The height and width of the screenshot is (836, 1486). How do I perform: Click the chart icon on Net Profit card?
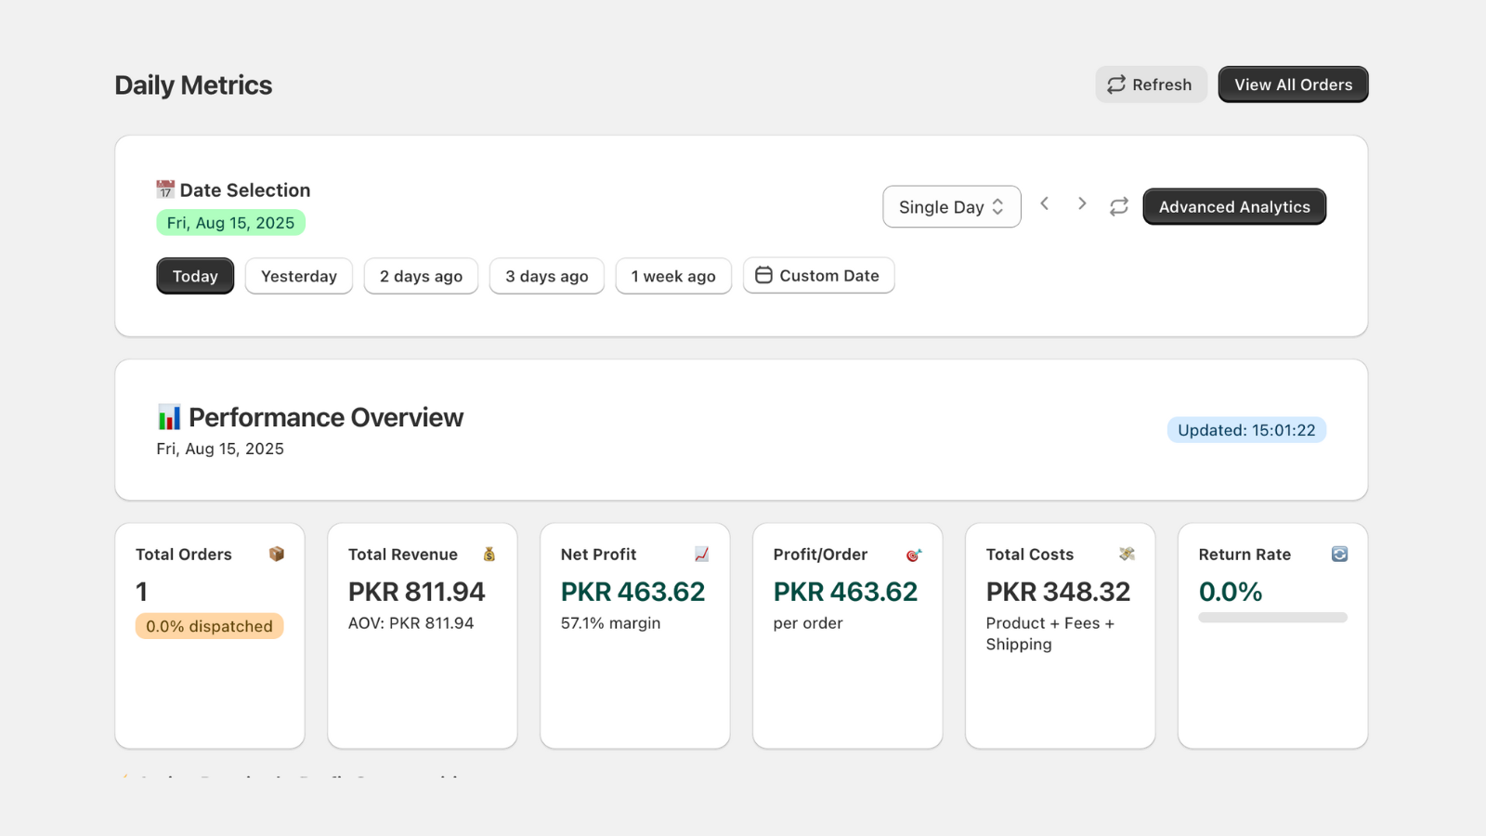pyautogui.click(x=701, y=554)
